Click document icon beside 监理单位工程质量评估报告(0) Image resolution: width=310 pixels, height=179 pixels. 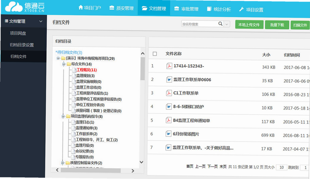(x=74, y=99)
